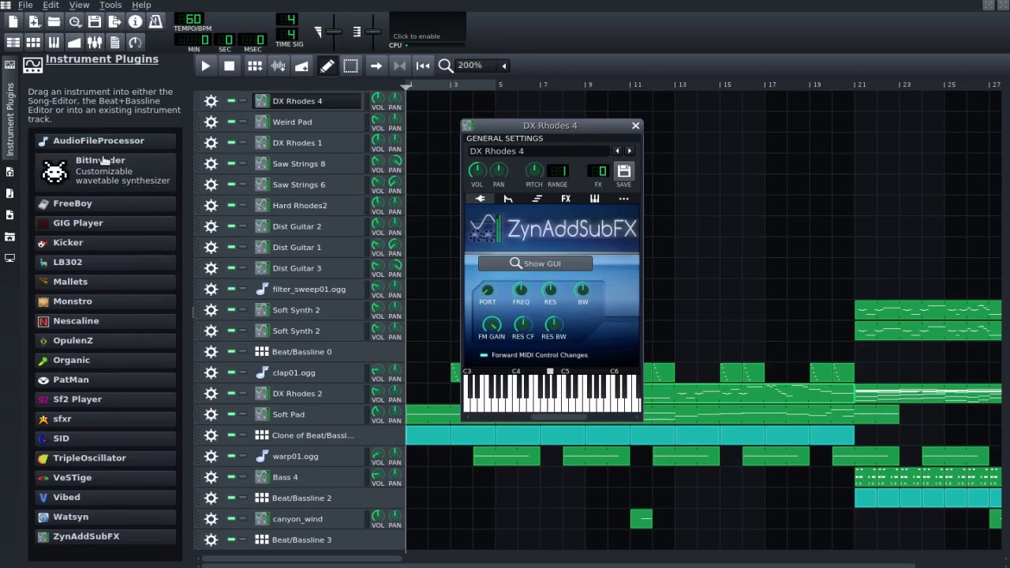Open the File menu
This screenshot has width=1010, height=568.
[25, 5]
